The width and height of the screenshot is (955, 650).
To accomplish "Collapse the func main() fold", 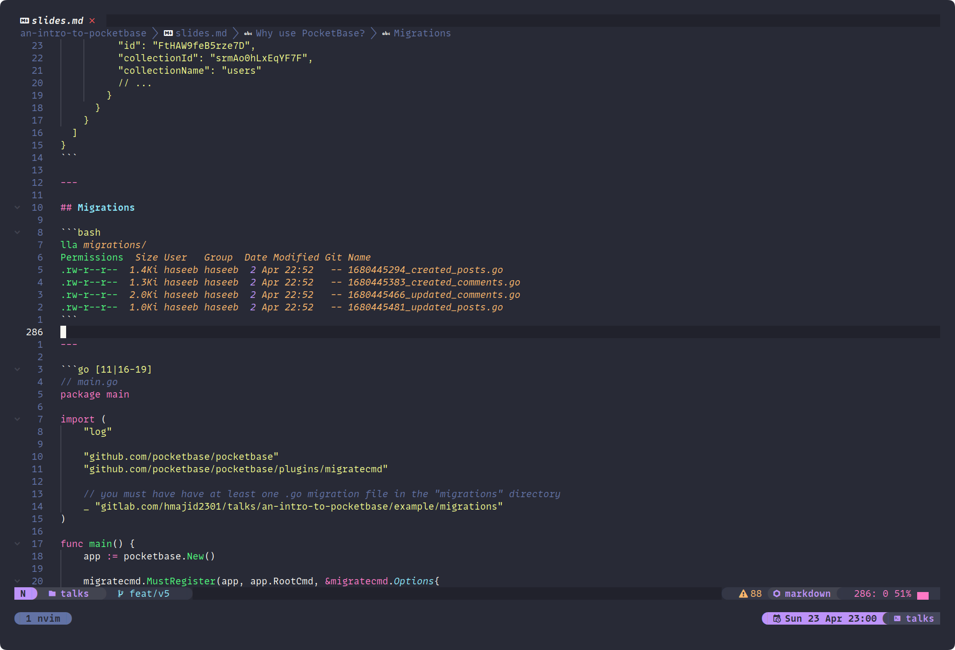I will [17, 544].
